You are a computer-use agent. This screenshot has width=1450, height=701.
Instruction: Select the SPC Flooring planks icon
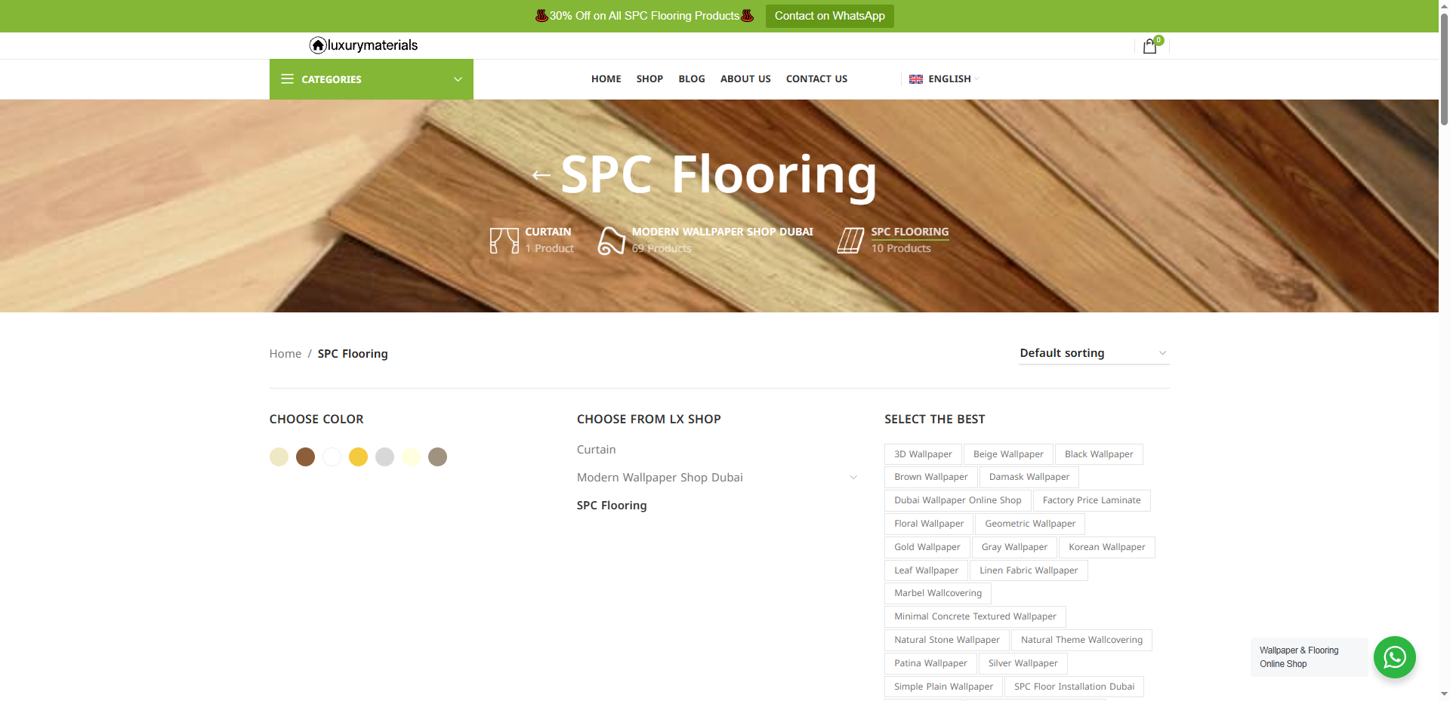click(x=850, y=240)
